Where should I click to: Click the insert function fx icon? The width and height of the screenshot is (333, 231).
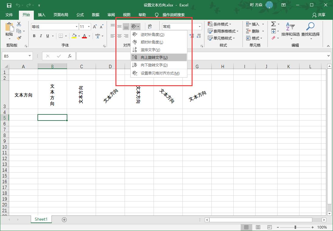coord(70,56)
